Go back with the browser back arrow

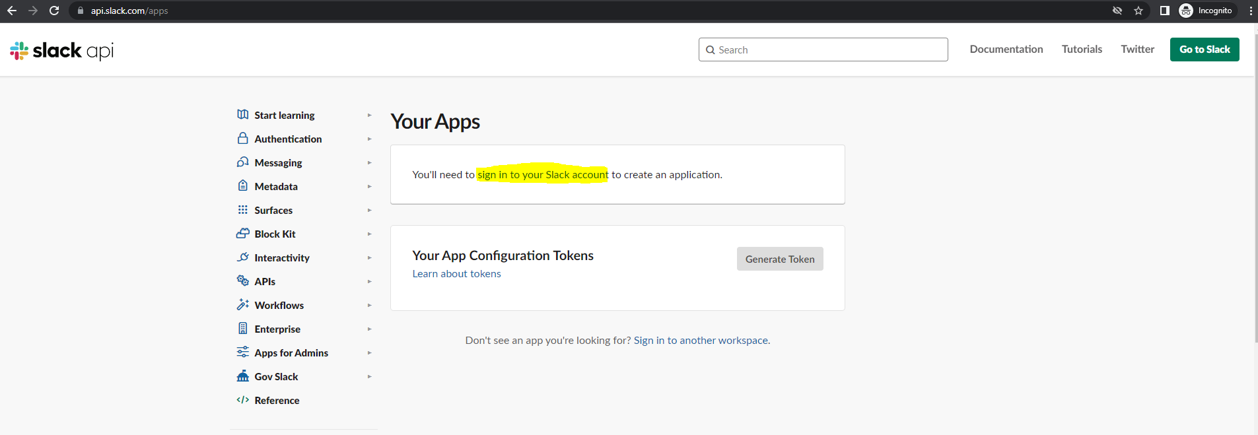click(12, 11)
